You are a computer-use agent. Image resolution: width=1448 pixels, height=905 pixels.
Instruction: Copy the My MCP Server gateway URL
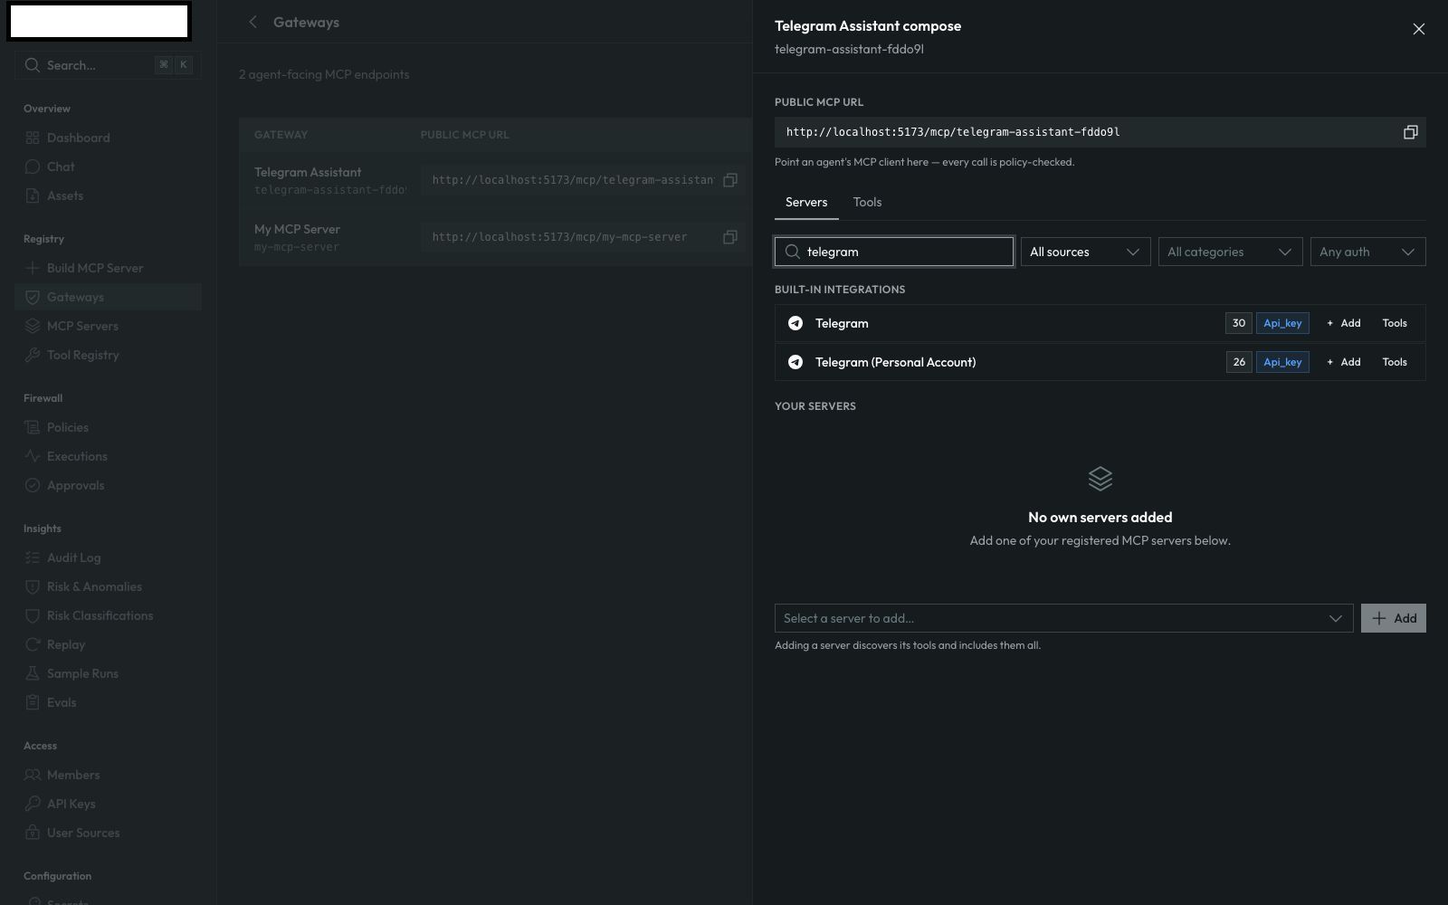pos(730,237)
